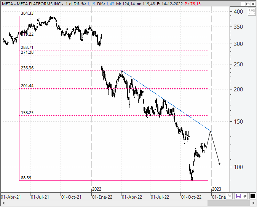Click the 100 price axis value

pos(238,167)
